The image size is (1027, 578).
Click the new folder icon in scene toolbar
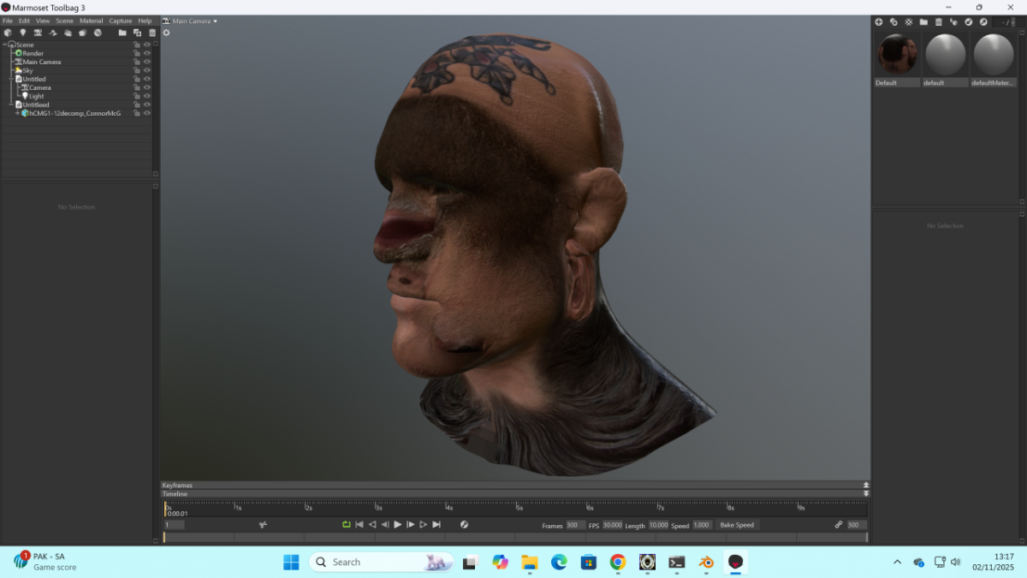[x=122, y=33]
